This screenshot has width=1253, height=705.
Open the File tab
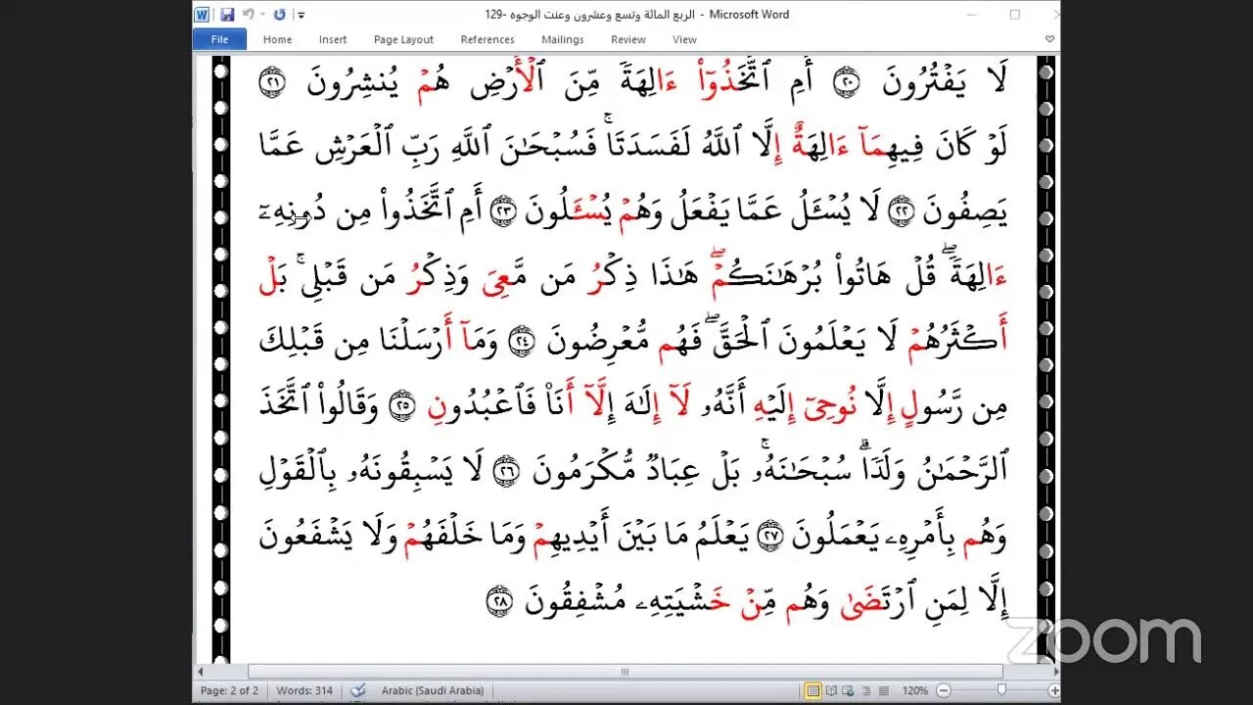point(219,39)
